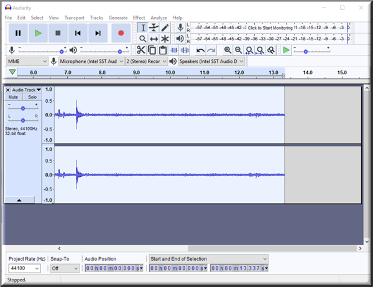373x287 pixels.
Task: Click the Skip to Start button
Action: pyautogui.click(x=78, y=33)
